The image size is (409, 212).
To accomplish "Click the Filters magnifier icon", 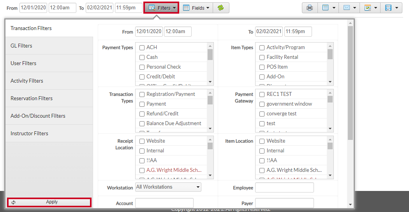I will click(x=152, y=8).
